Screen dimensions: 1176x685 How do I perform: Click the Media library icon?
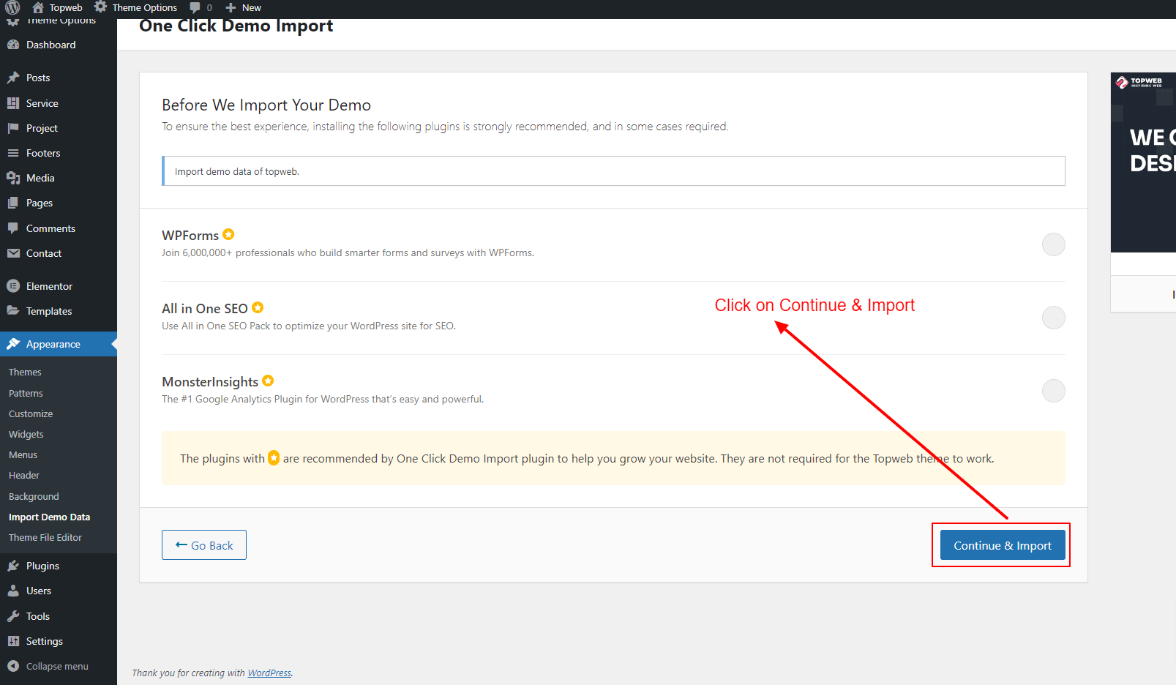[x=13, y=178]
